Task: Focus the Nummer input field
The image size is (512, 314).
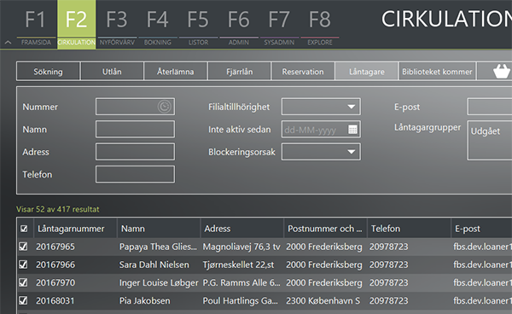Action: 135,107
